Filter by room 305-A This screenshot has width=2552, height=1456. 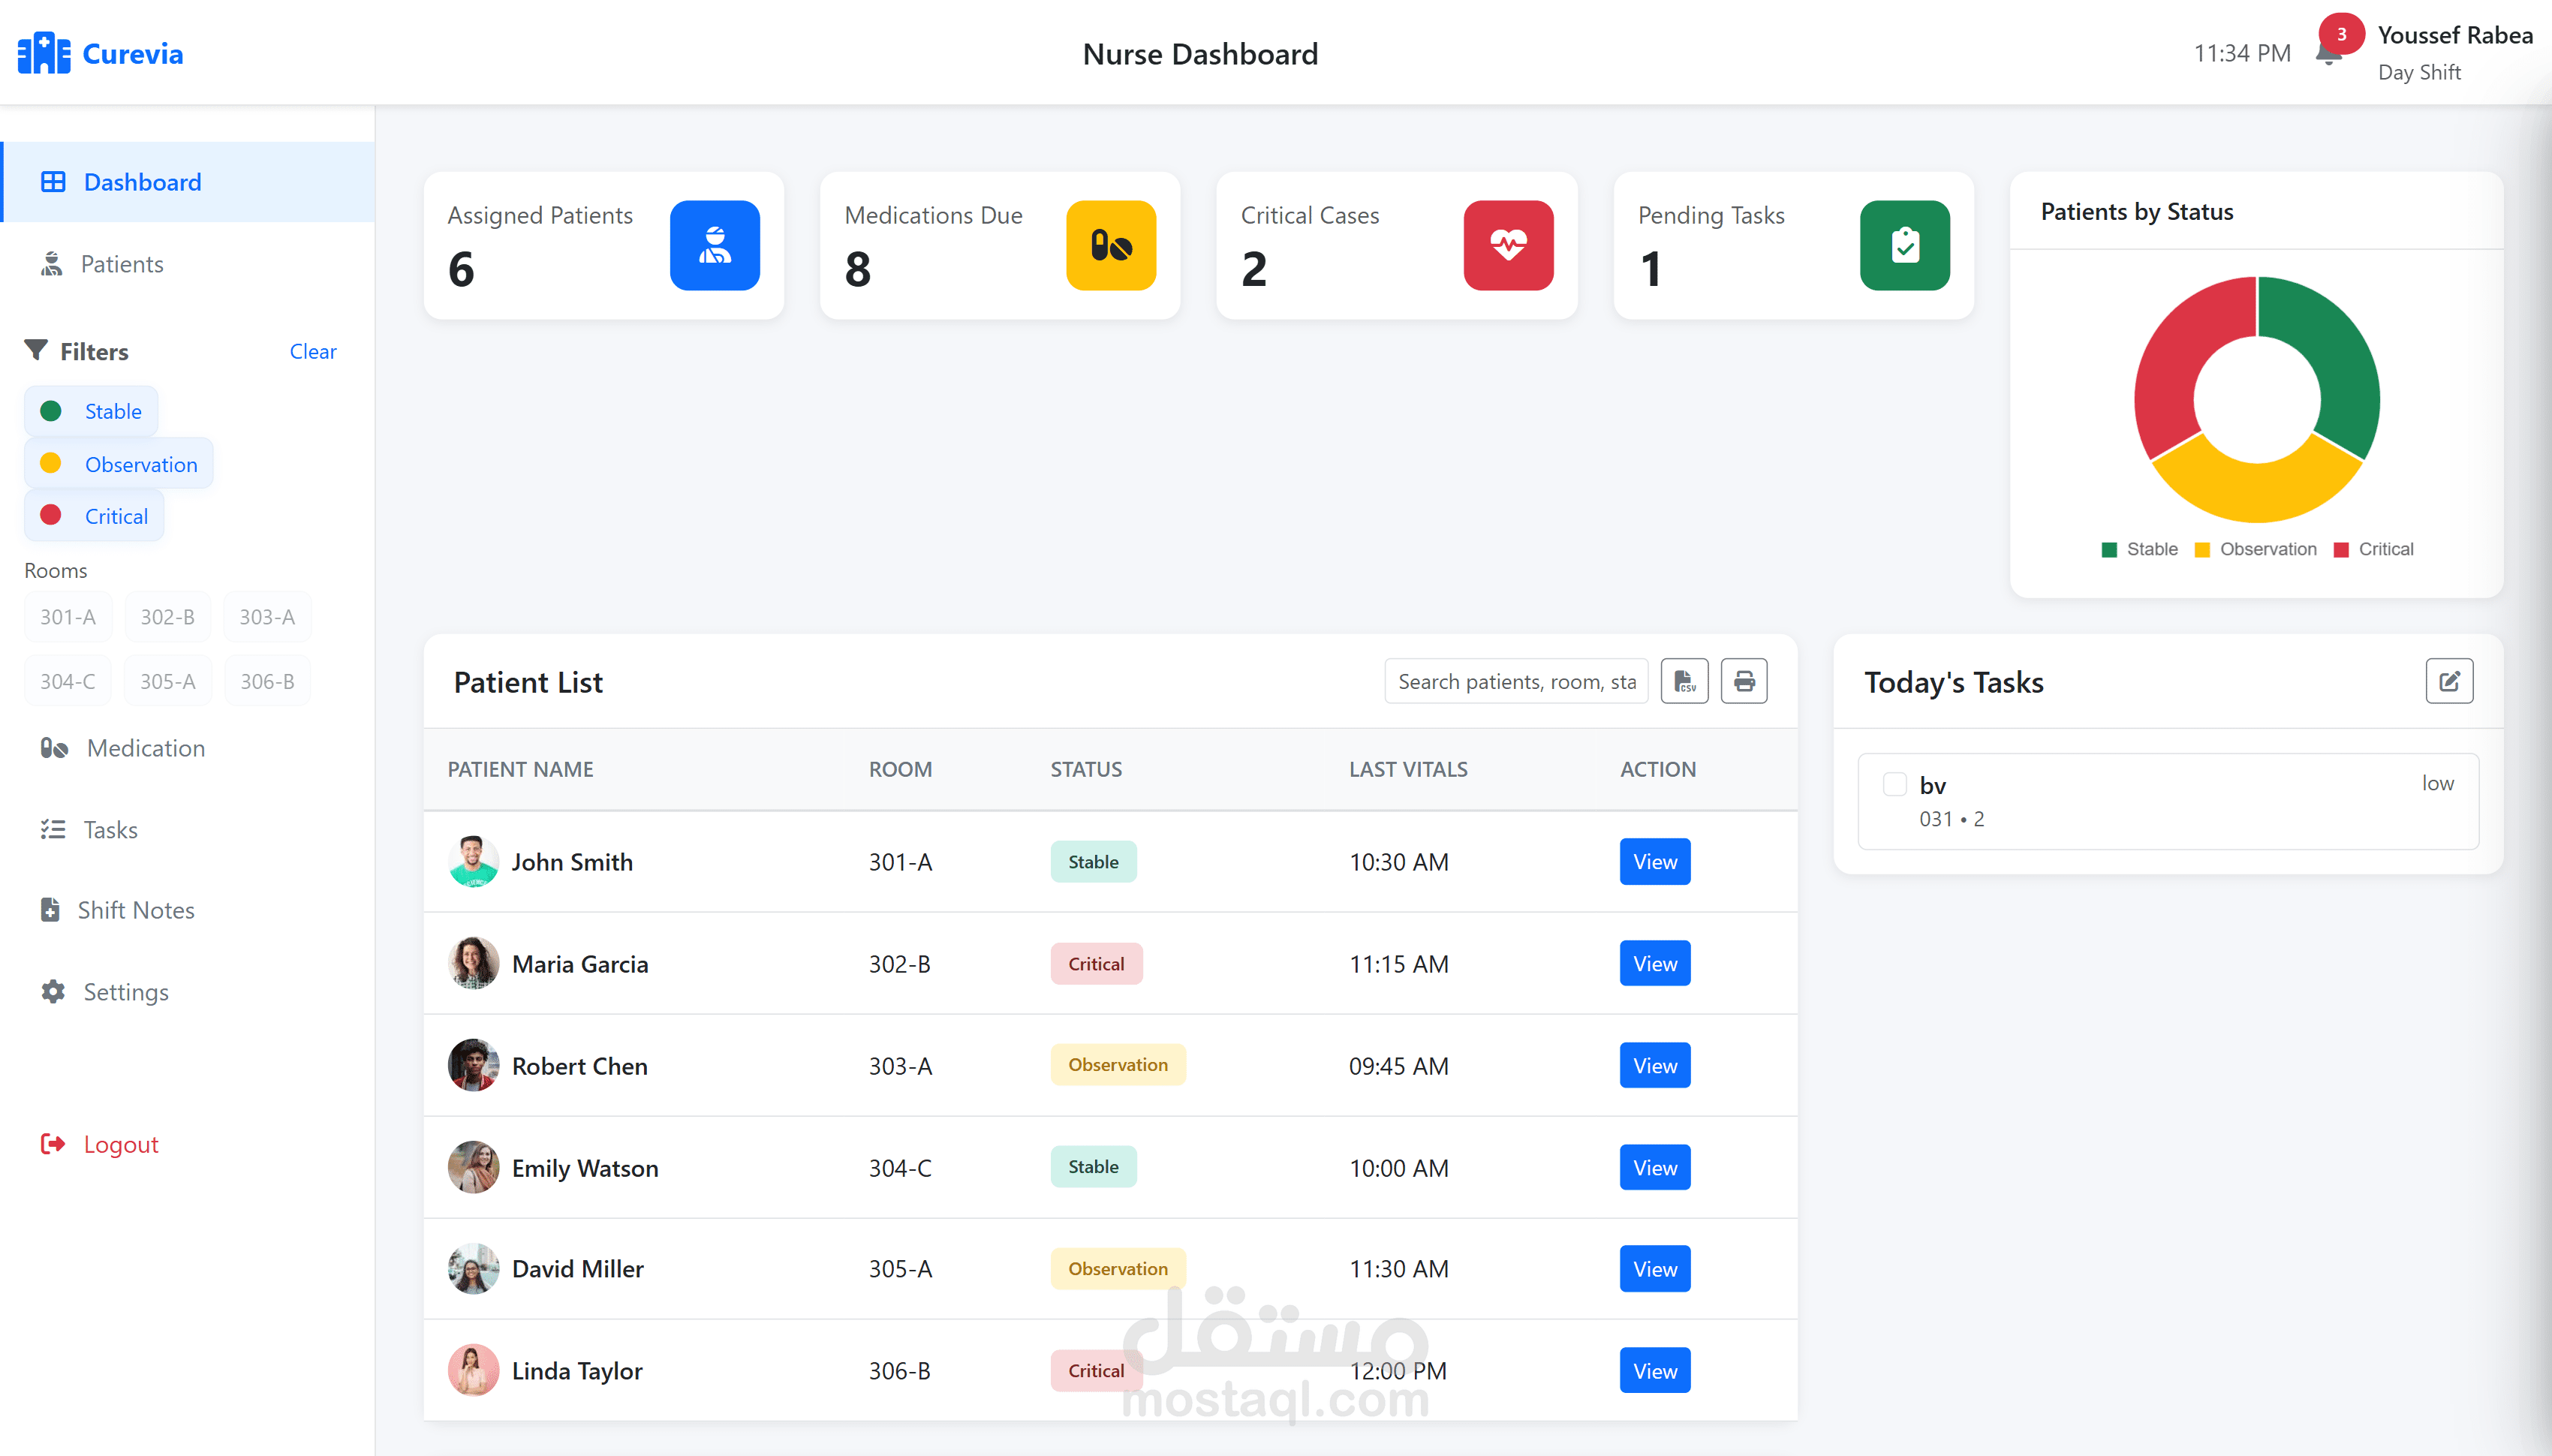pyautogui.click(x=167, y=681)
